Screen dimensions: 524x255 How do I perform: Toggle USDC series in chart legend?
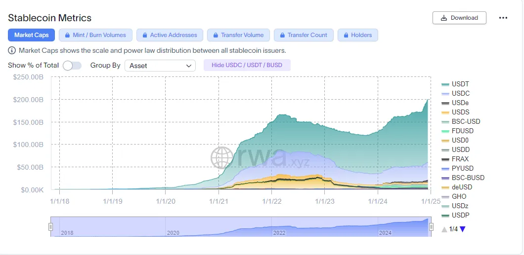pyautogui.click(x=460, y=94)
